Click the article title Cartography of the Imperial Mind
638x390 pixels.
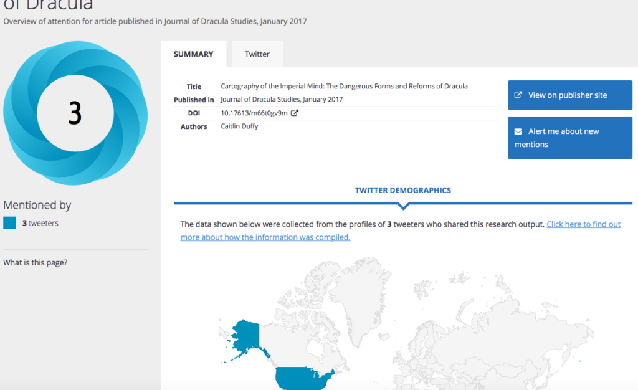click(344, 86)
